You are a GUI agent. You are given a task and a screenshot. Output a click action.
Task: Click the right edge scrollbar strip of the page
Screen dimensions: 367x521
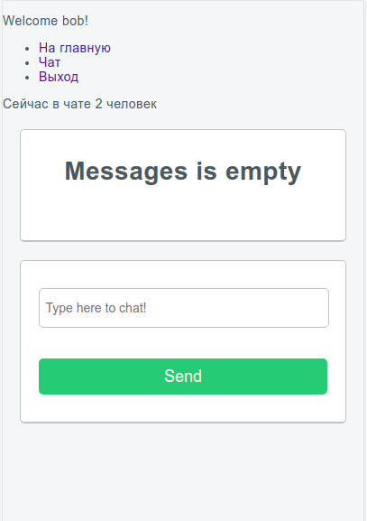365,260
